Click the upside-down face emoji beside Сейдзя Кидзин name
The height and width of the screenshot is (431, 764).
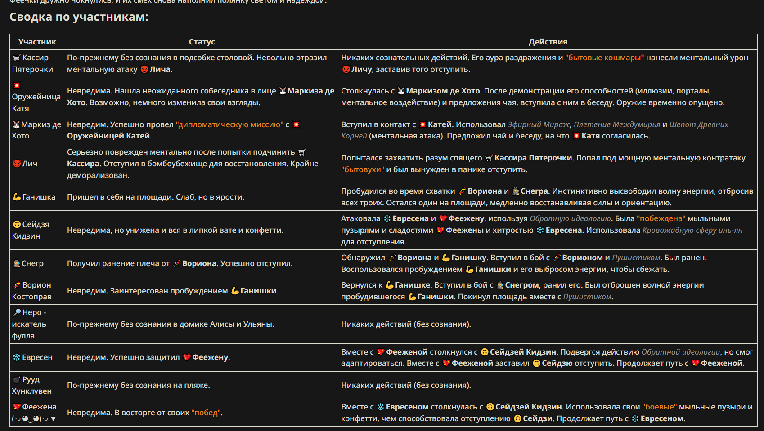pyautogui.click(x=17, y=224)
